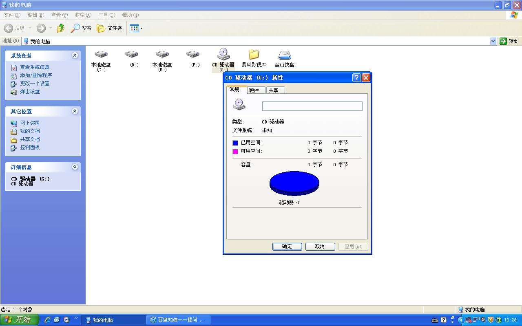Collapse tray icons with round arrow button
This screenshot has width=522, height=326.
click(461, 320)
